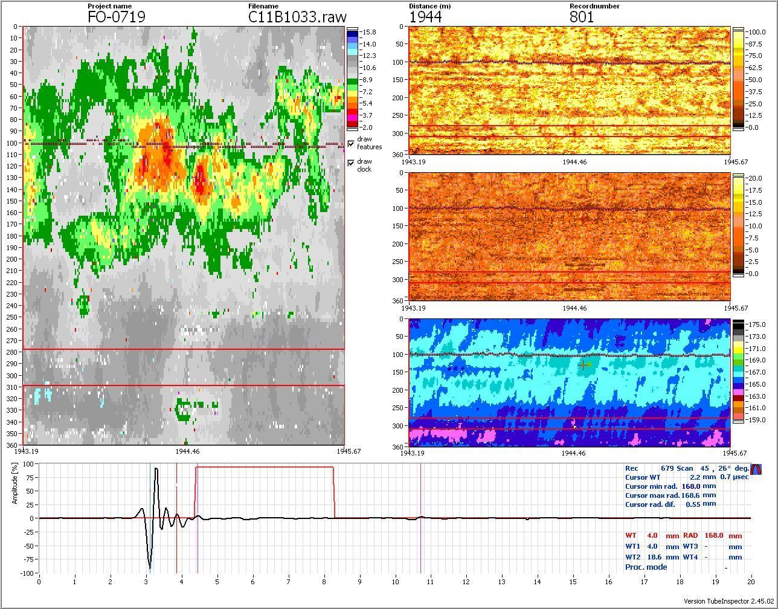Click top box of the 20.0 color scale
This screenshot has height=609, width=778.
738,175
